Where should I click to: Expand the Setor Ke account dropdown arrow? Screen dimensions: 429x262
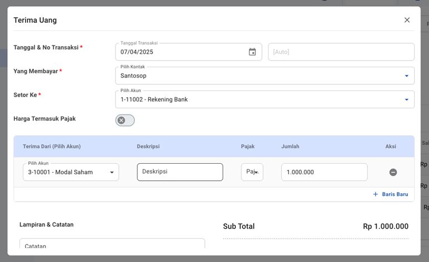point(406,100)
